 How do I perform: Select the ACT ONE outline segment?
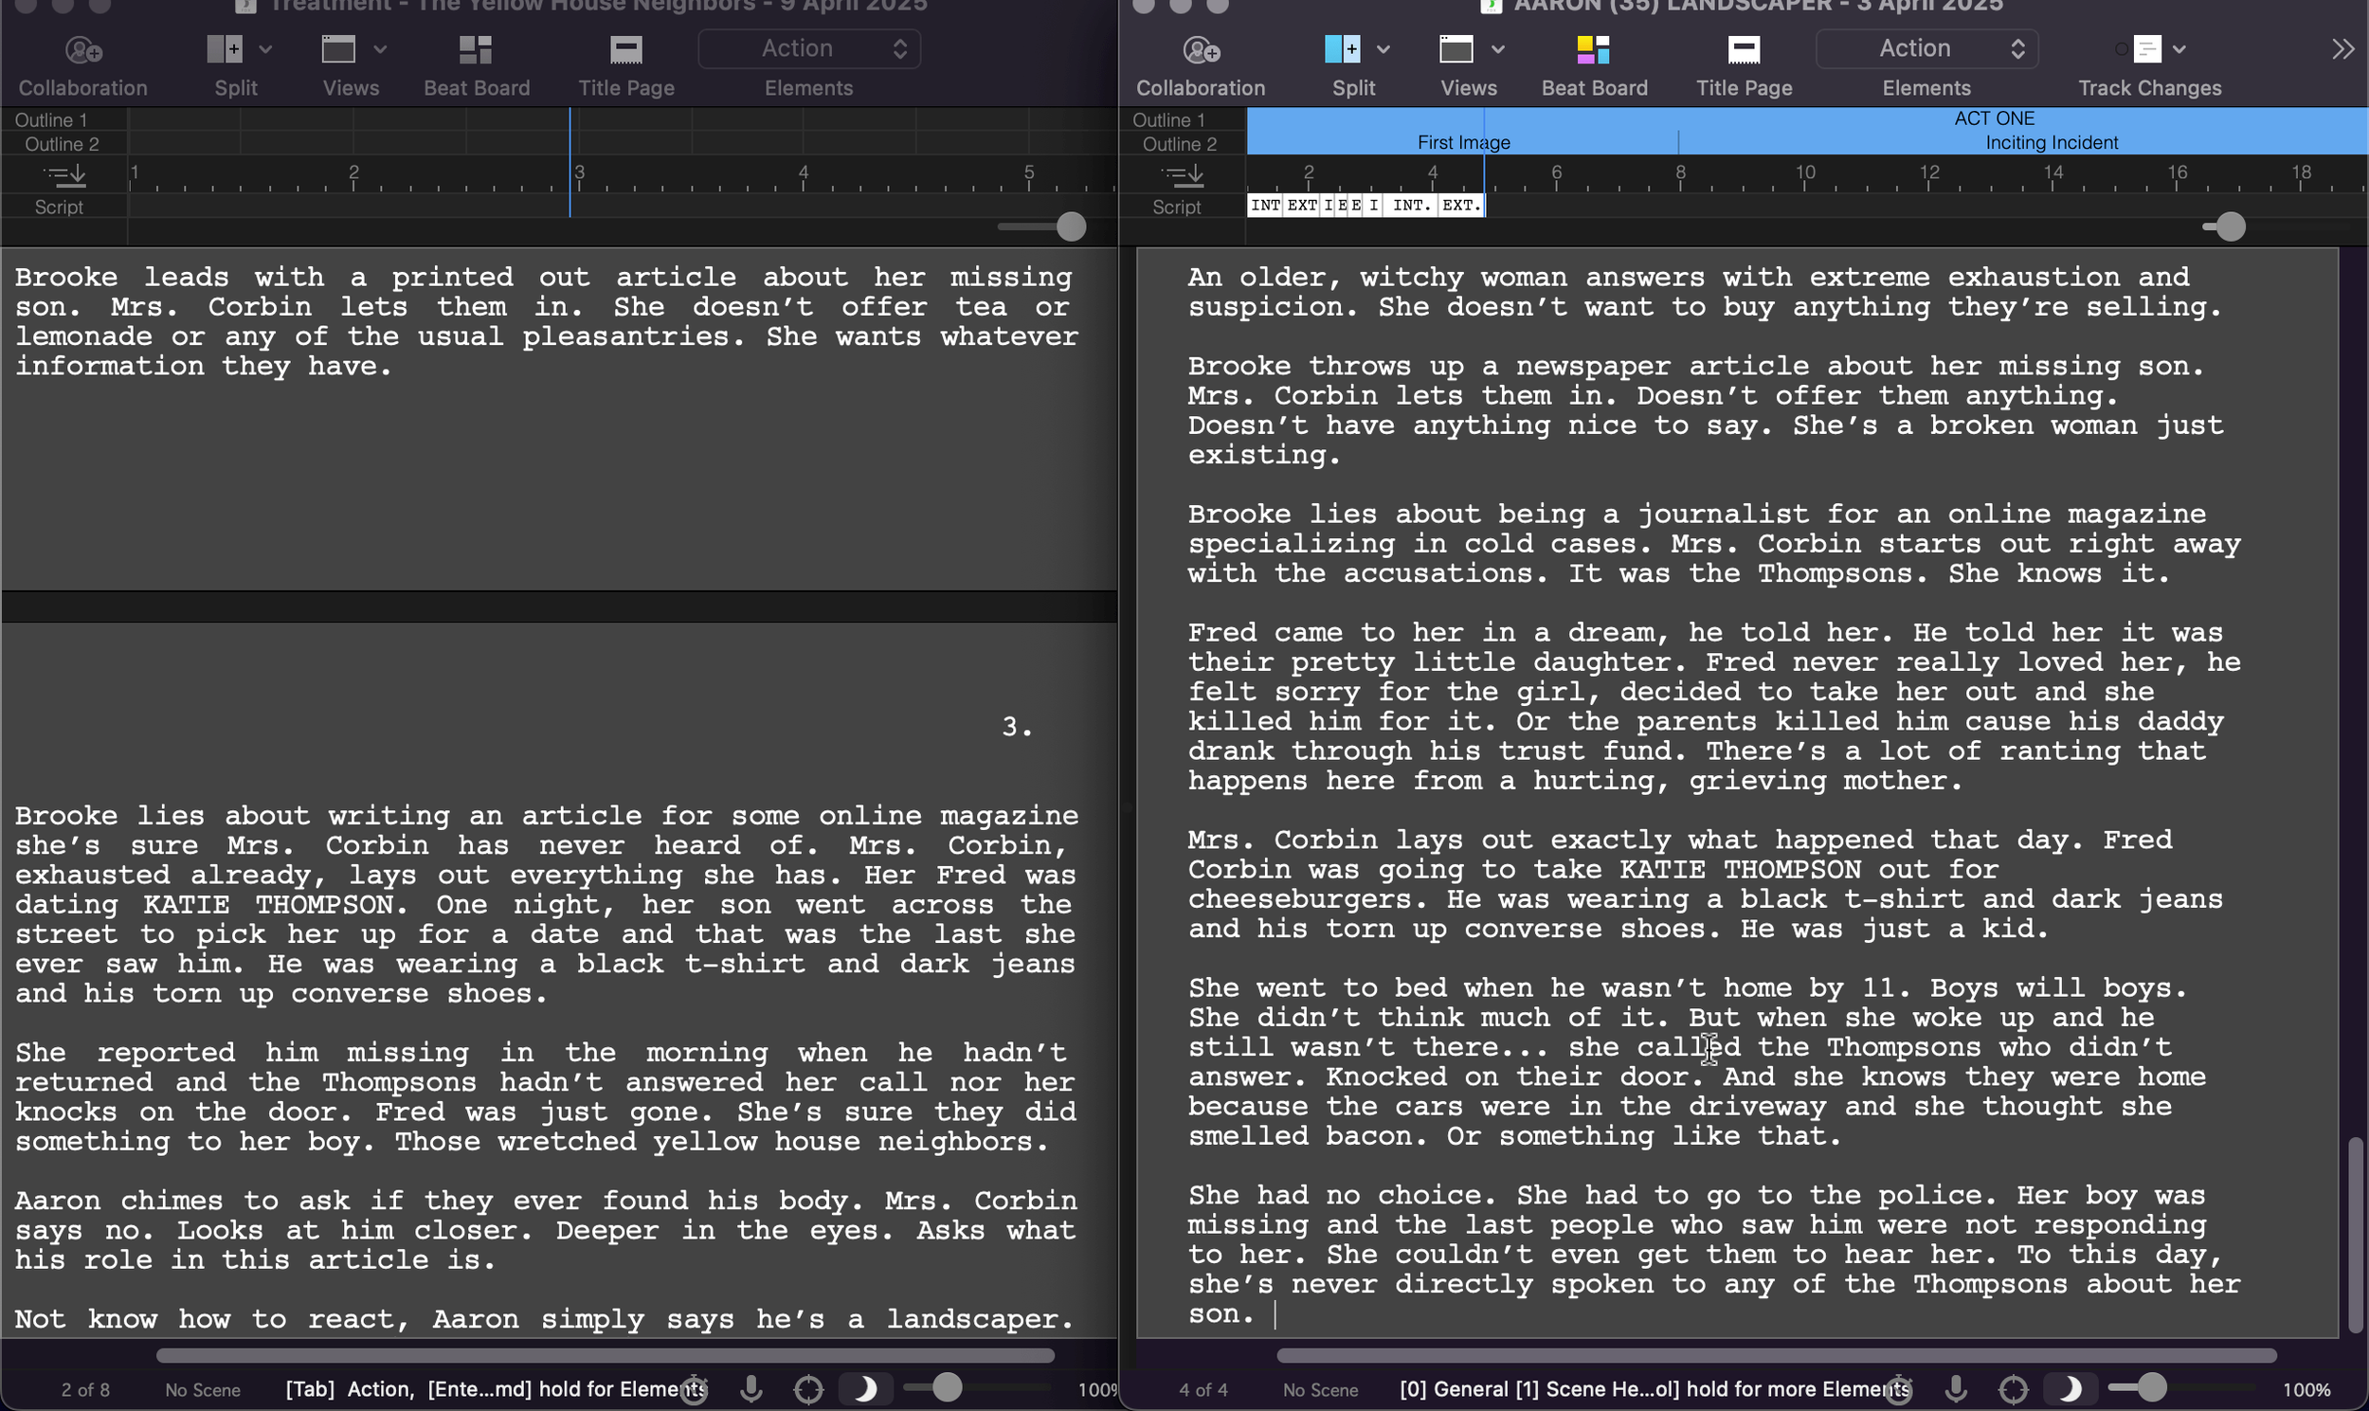pos(1994,118)
